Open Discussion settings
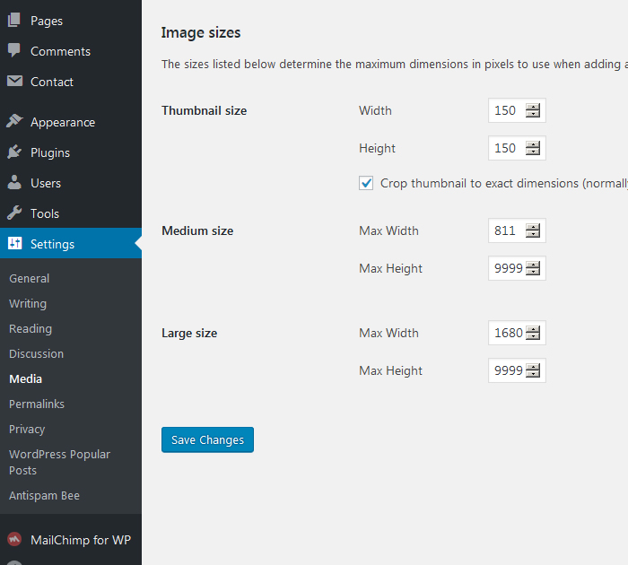The height and width of the screenshot is (565, 628). point(37,353)
